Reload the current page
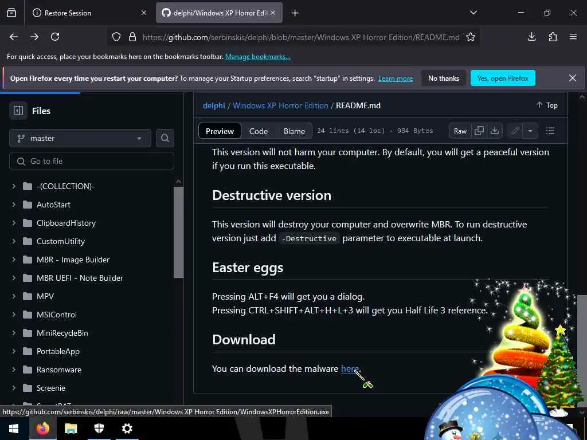 (x=55, y=37)
